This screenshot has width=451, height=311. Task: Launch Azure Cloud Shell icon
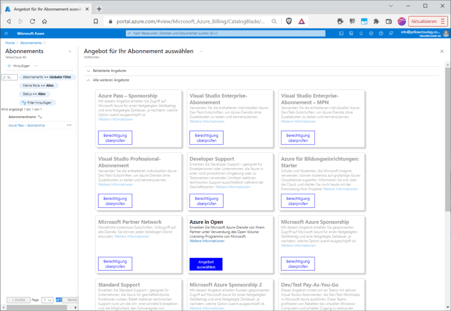[x=341, y=33]
